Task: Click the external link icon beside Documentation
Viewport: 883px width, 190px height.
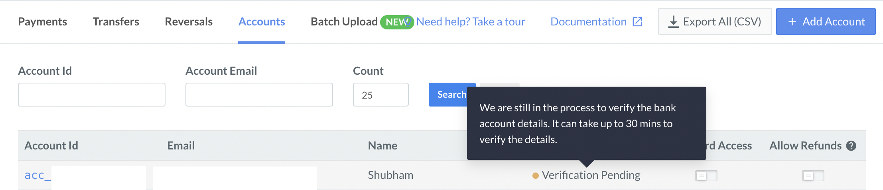Action: pyautogui.click(x=637, y=21)
